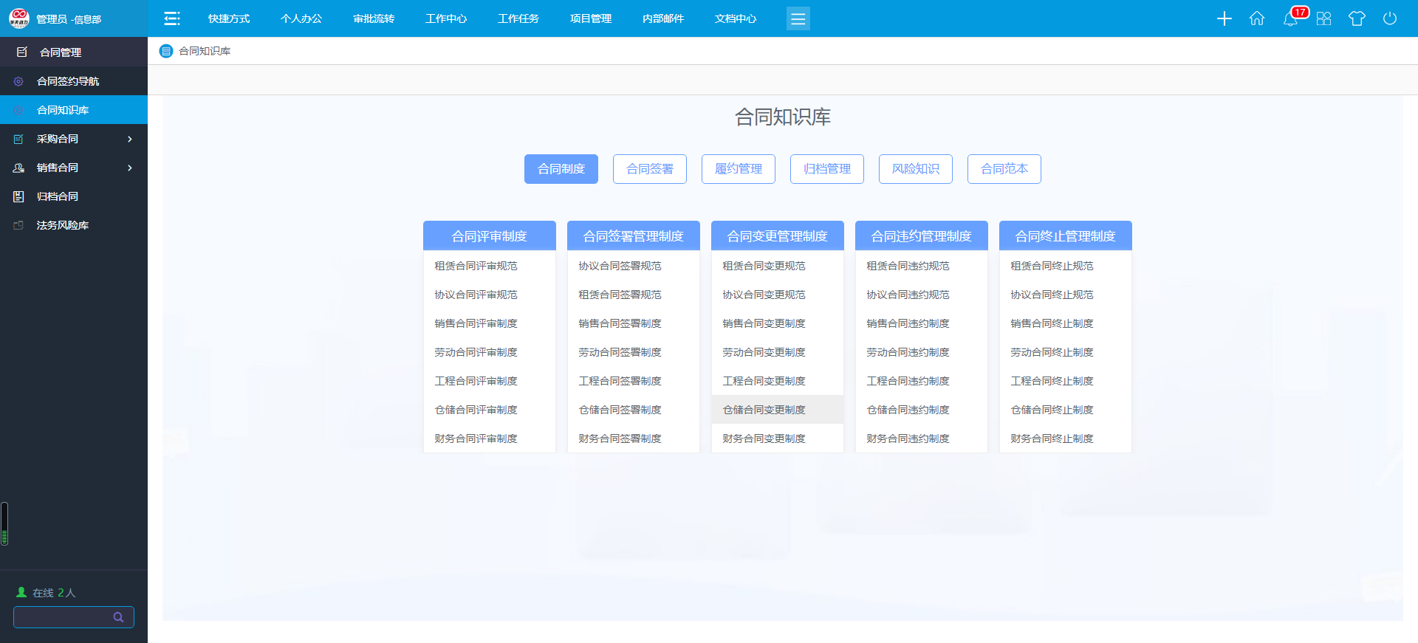Go to home via house icon
The image size is (1418, 643).
[x=1257, y=18]
